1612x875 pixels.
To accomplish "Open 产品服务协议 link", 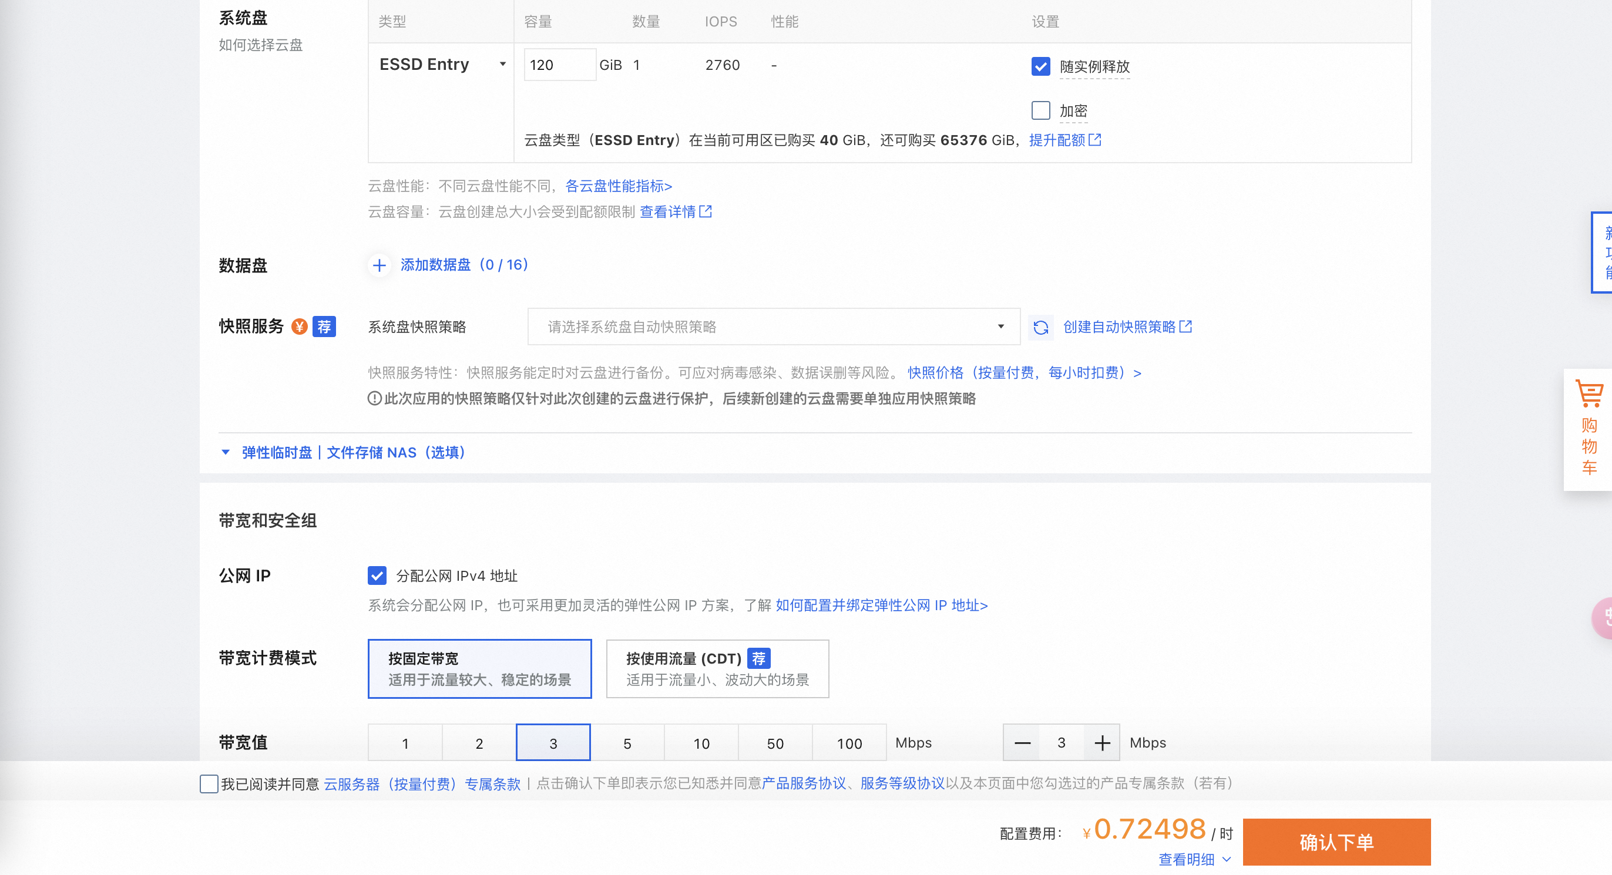I will [x=804, y=783].
